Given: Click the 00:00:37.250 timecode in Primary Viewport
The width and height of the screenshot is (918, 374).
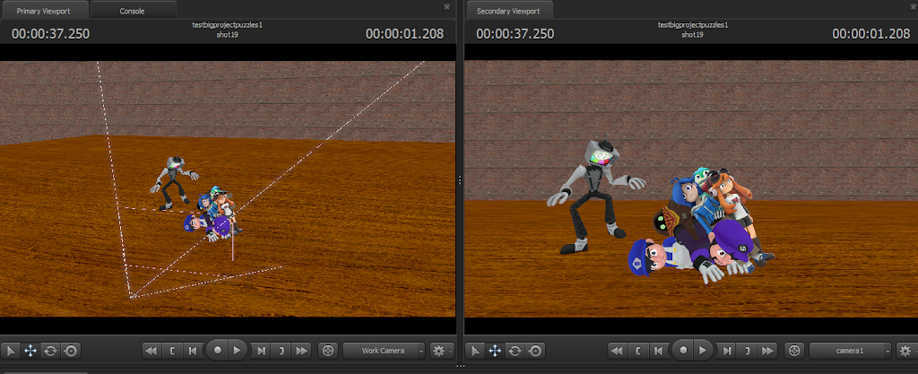Looking at the screenshot, I should coord(50,34).
